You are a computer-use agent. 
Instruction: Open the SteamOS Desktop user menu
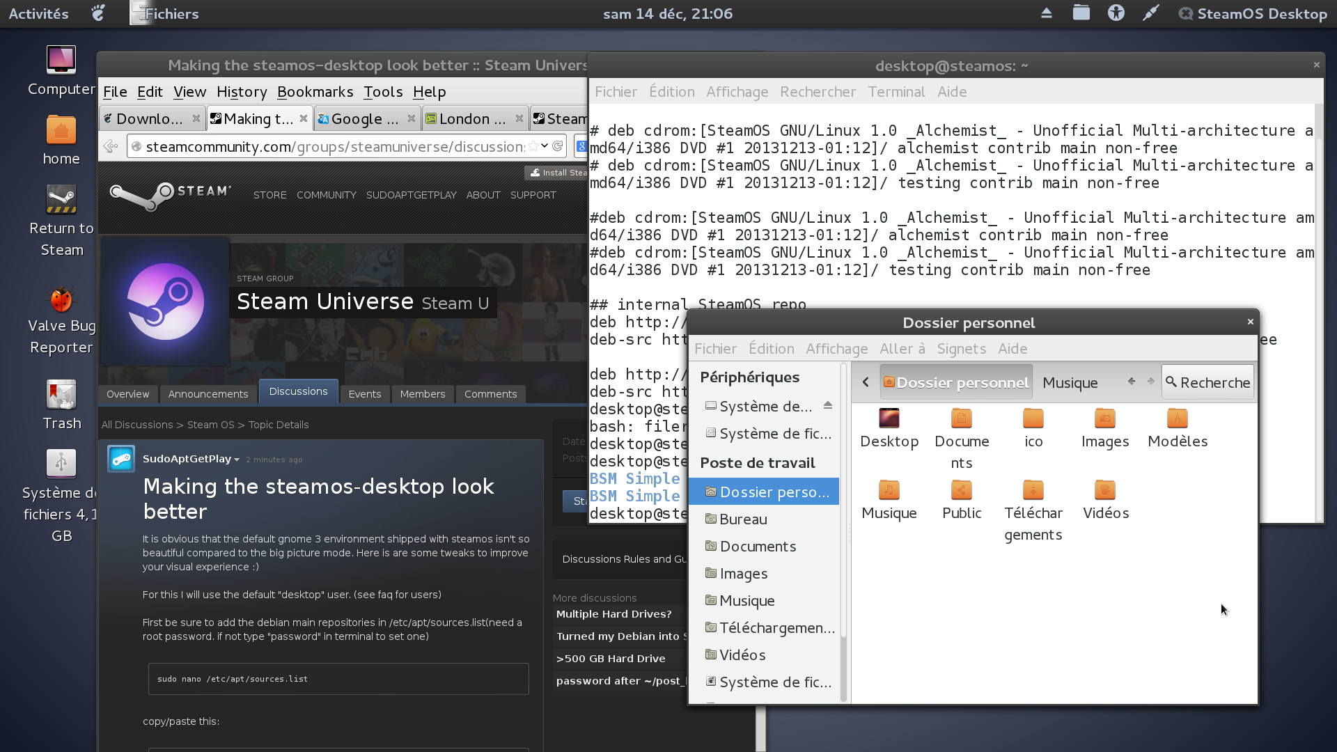[x=1253, y=13]
